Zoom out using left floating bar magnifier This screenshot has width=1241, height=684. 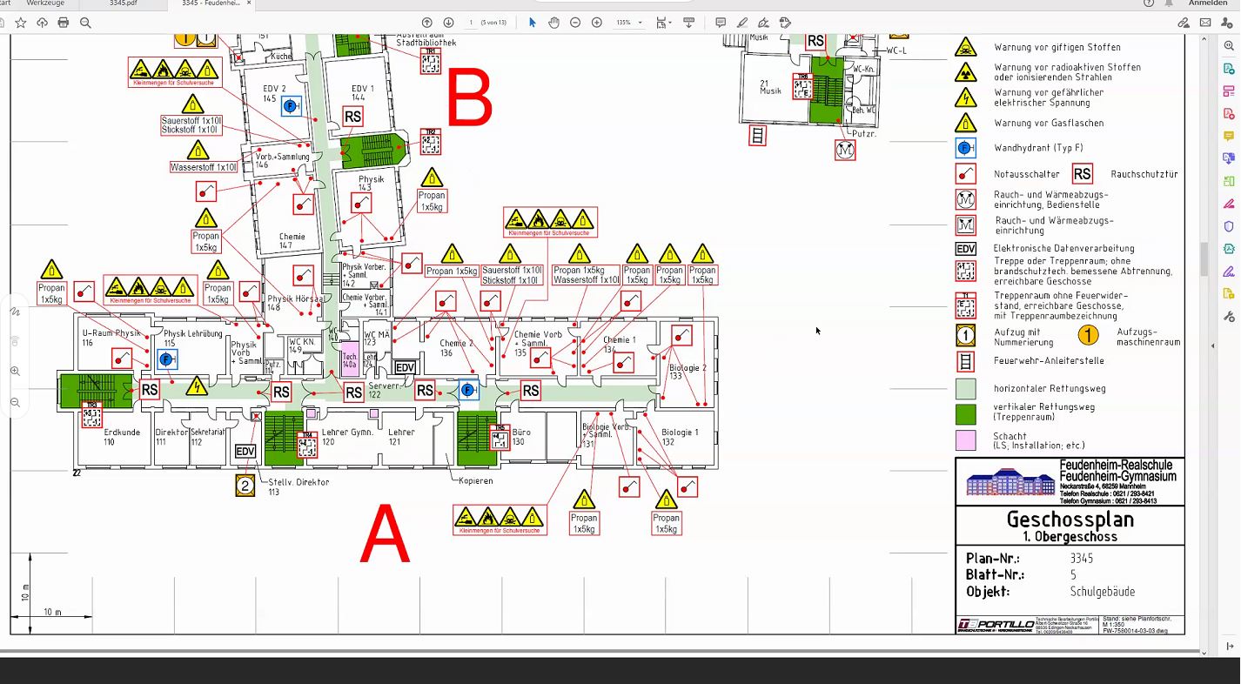point(15,402)
